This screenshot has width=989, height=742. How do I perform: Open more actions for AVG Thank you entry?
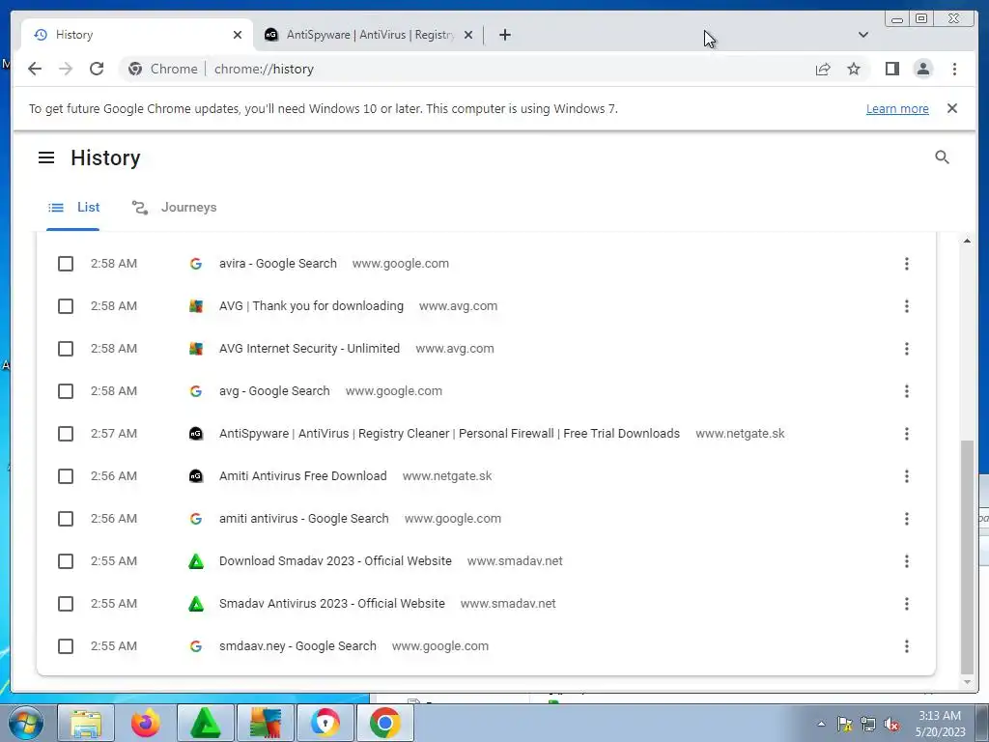(x=906, y=306)
